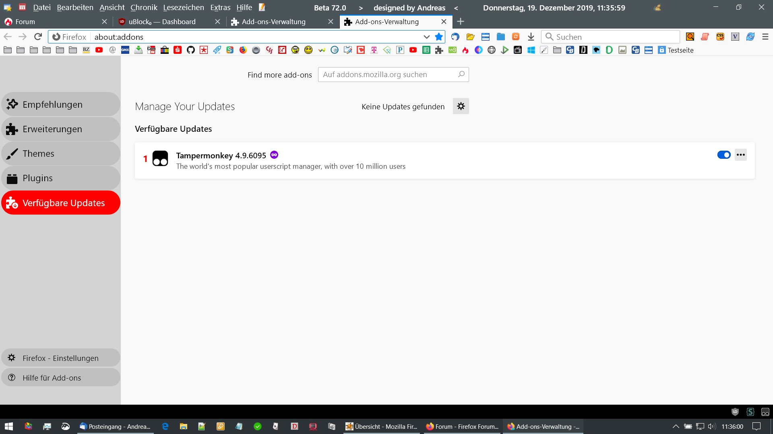Open new tab with plus button
Viewport: 773px width, 434px height.
click(461, 21)
